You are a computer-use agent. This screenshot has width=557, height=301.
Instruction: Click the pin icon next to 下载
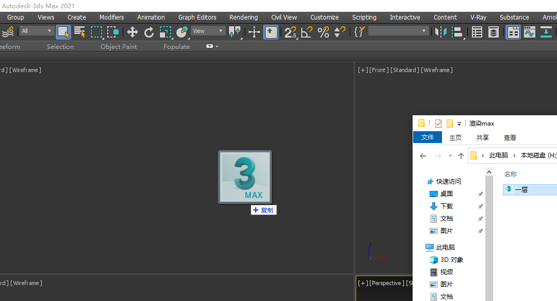[x=480, y=206]
